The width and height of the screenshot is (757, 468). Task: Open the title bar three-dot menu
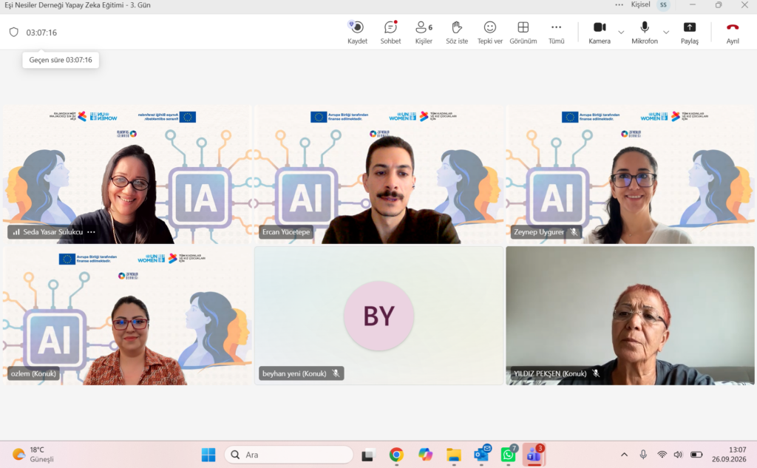point(619,5)
